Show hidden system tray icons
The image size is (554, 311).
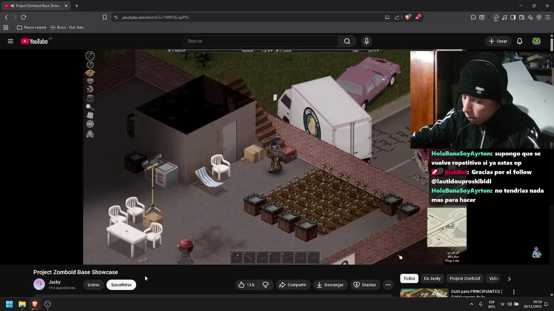point(471,304)
